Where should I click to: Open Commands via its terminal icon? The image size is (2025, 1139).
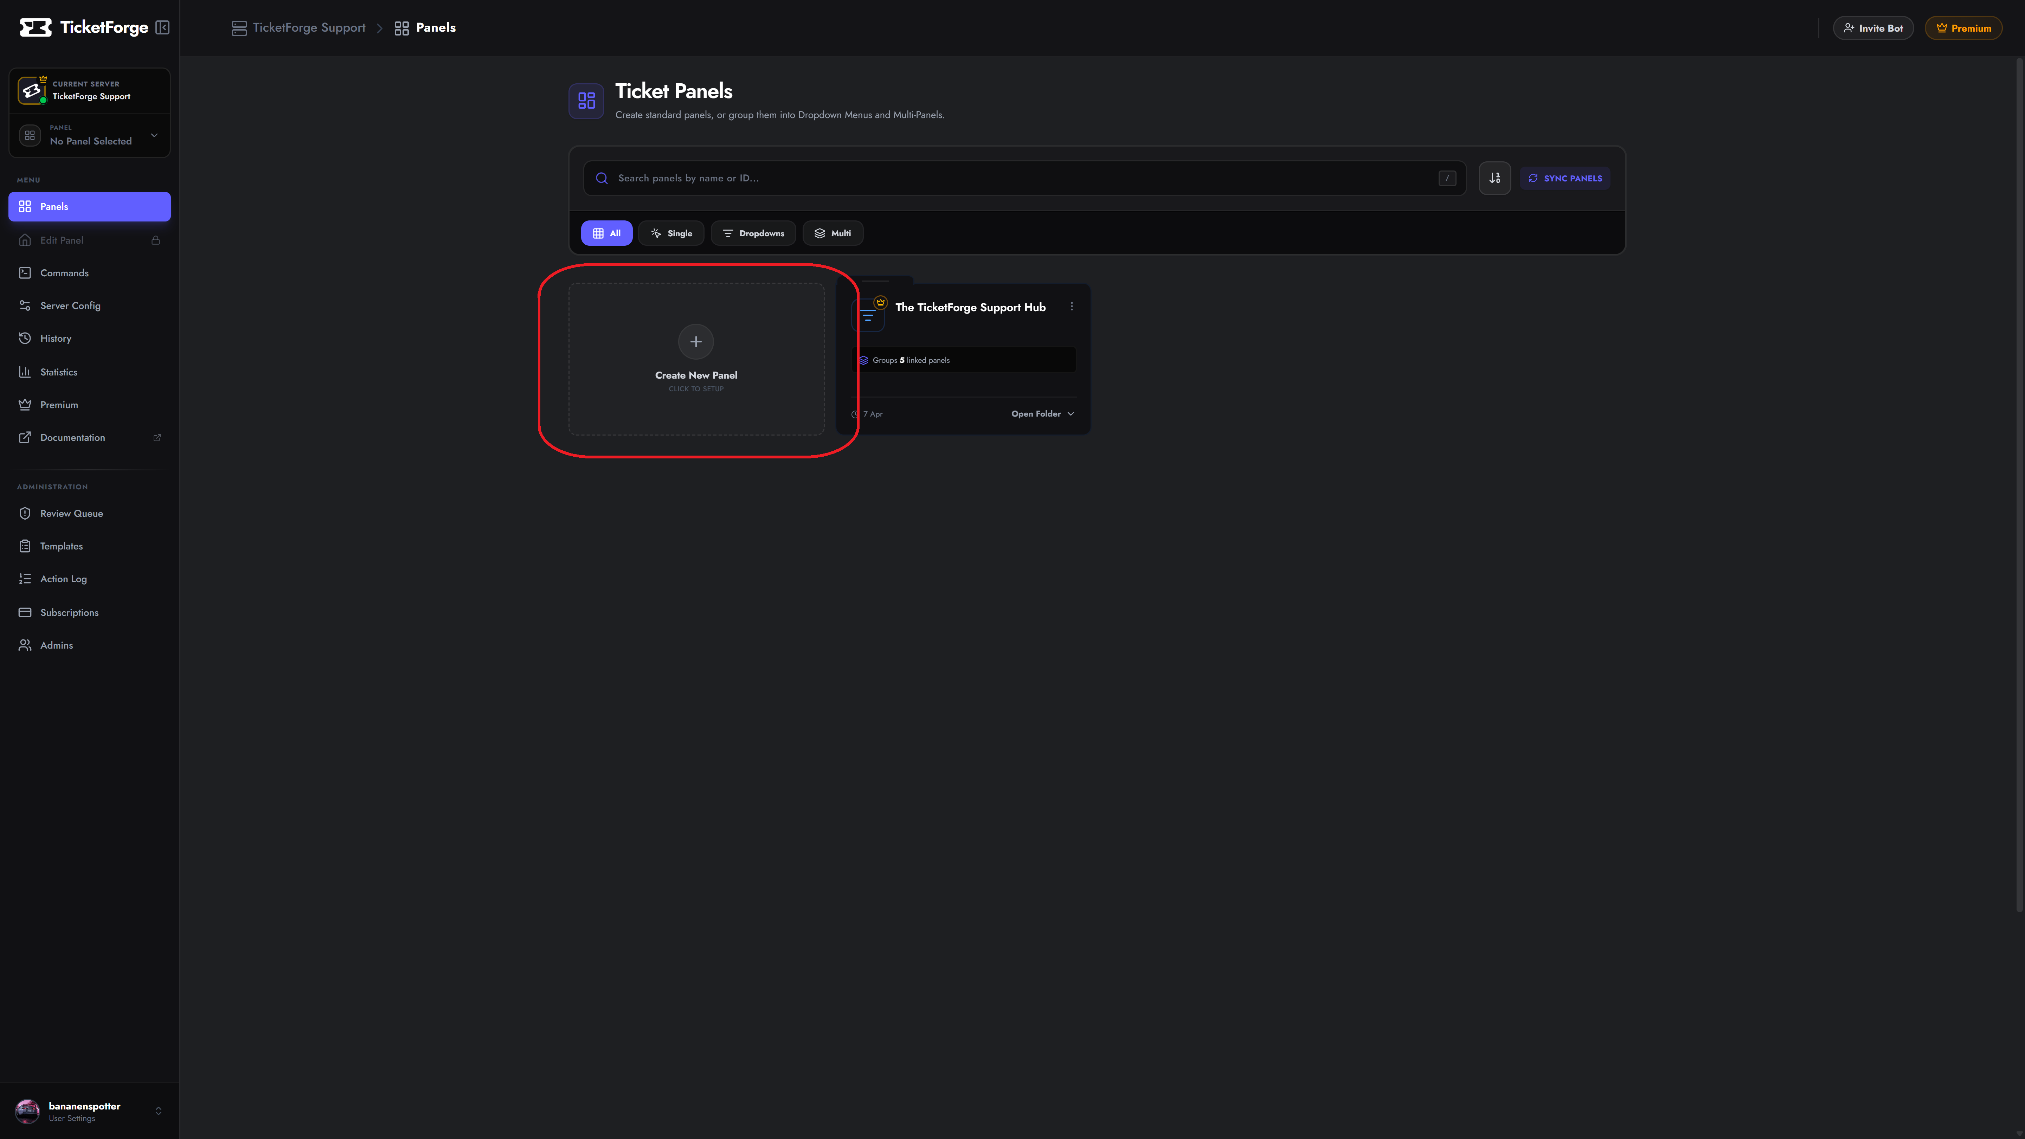tap(25, 273)
